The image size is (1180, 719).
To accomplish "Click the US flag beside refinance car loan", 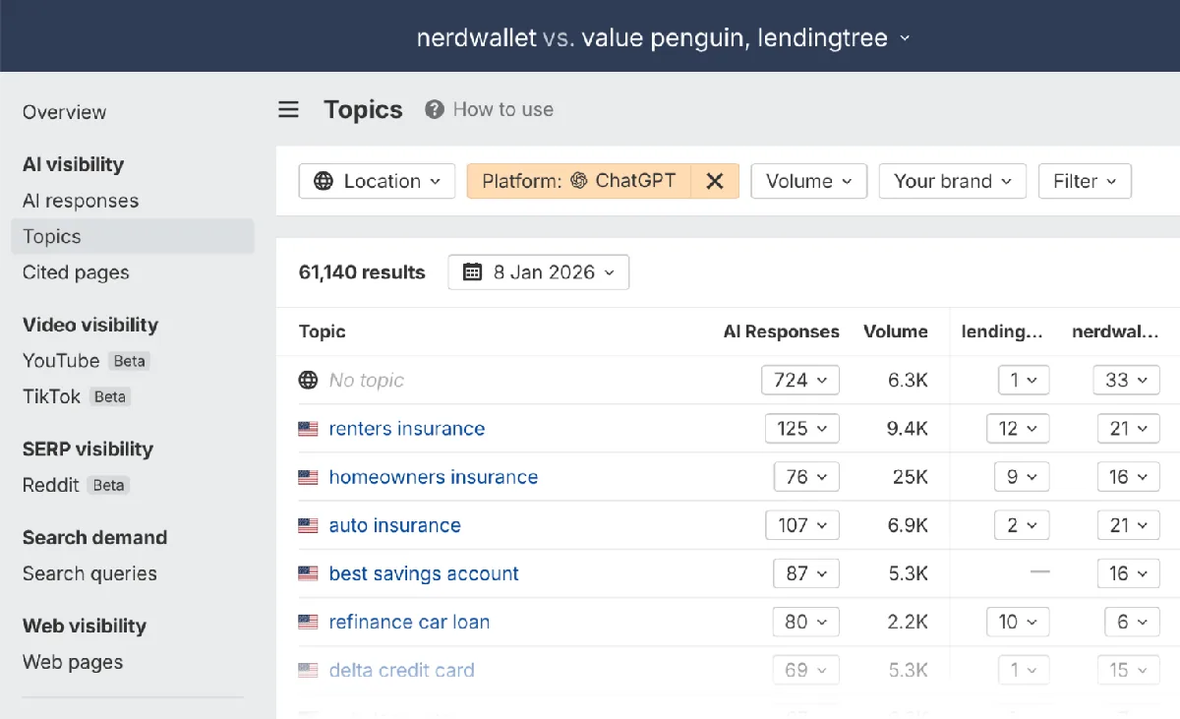I will click(309, 622).
